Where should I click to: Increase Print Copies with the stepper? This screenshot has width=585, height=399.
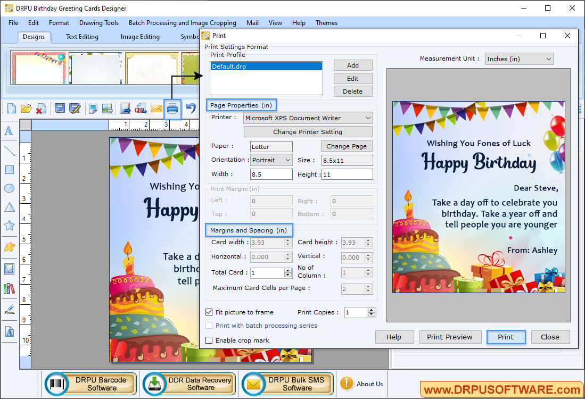click(x=372, y=310)
